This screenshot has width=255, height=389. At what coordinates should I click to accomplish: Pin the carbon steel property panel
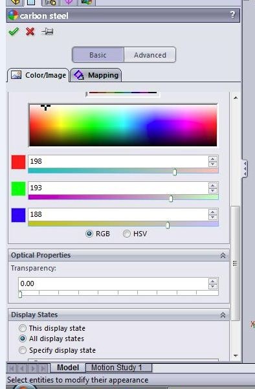[x=47, y=32]
